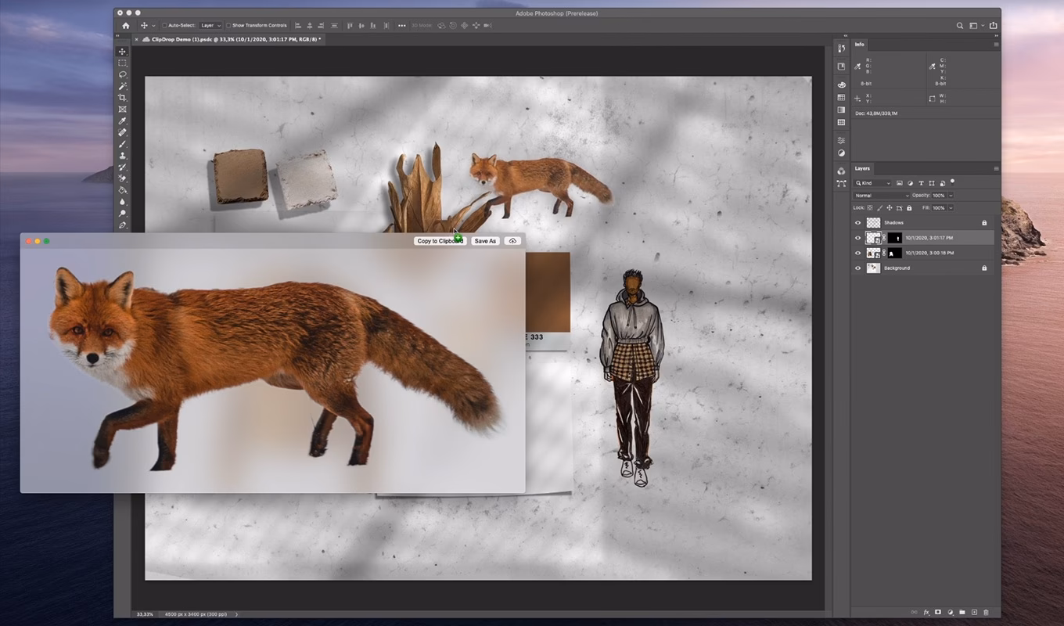Select the Crop tool
This screenshot has width=1064, height=626.
coord(123,98)
